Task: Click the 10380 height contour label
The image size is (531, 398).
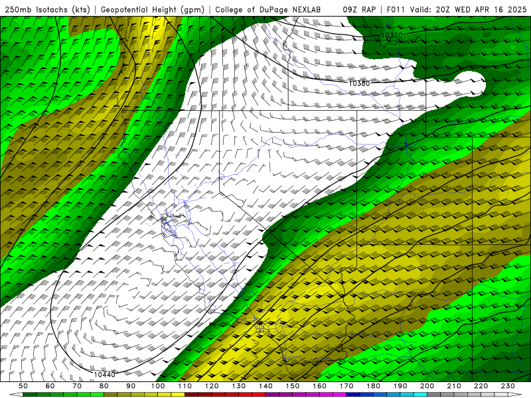Action: (359, 84)
